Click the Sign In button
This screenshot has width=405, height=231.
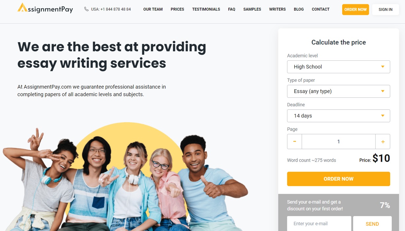386,10
